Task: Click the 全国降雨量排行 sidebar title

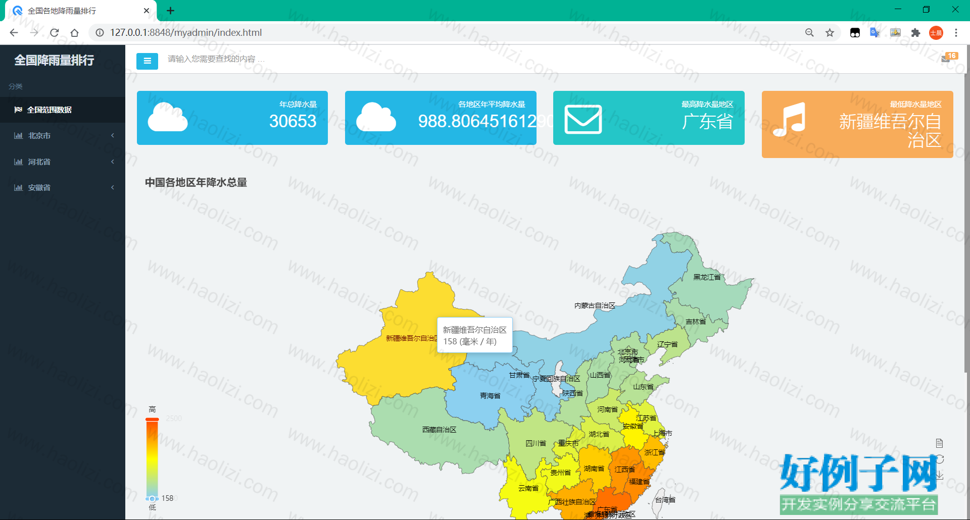Action: tap(54, 60)
